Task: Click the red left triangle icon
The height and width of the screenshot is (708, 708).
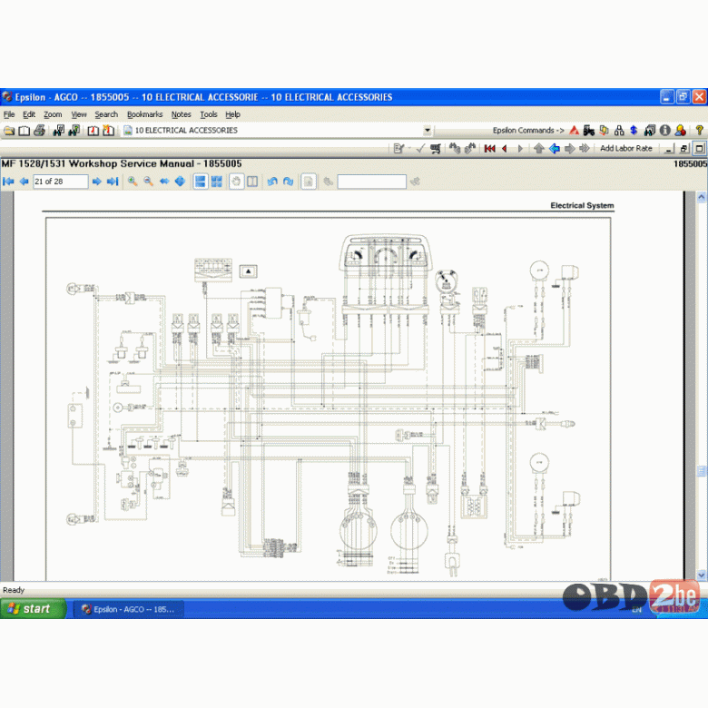Action: [505, 149]
